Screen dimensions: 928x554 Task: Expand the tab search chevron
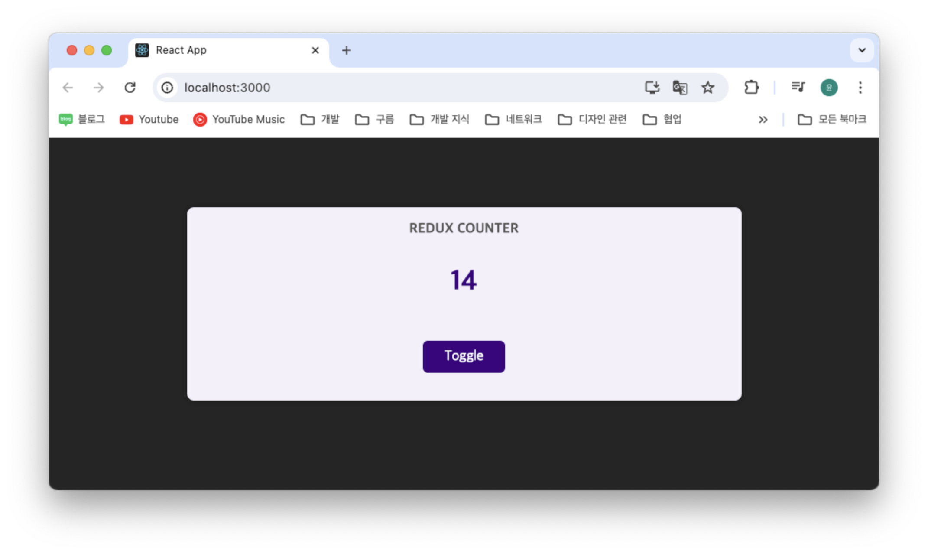(x=862, y=50)
